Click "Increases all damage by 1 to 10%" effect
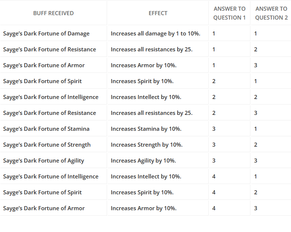The image size is (291, 232). coord(155,34)
